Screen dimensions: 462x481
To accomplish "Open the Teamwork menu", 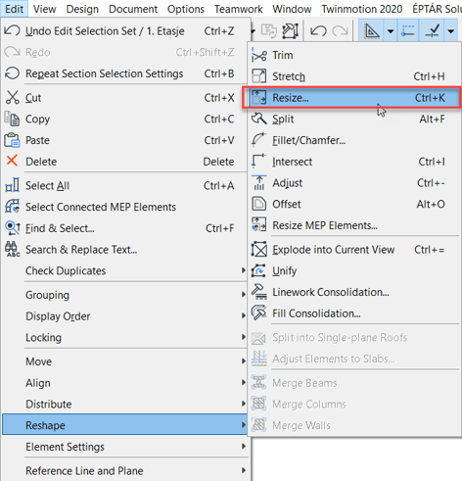I will point(239,9).
